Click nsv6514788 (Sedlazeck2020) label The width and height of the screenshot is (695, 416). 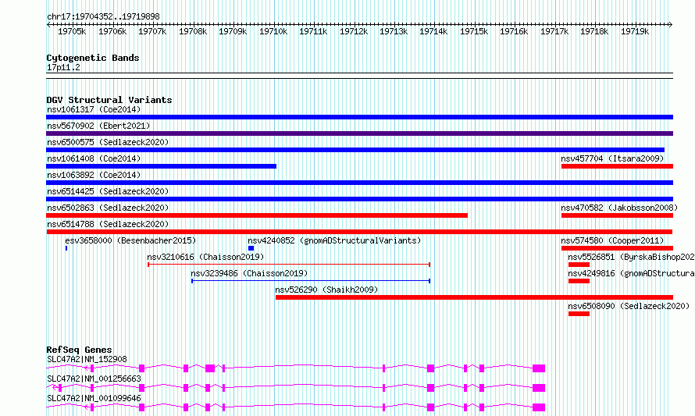108,224
